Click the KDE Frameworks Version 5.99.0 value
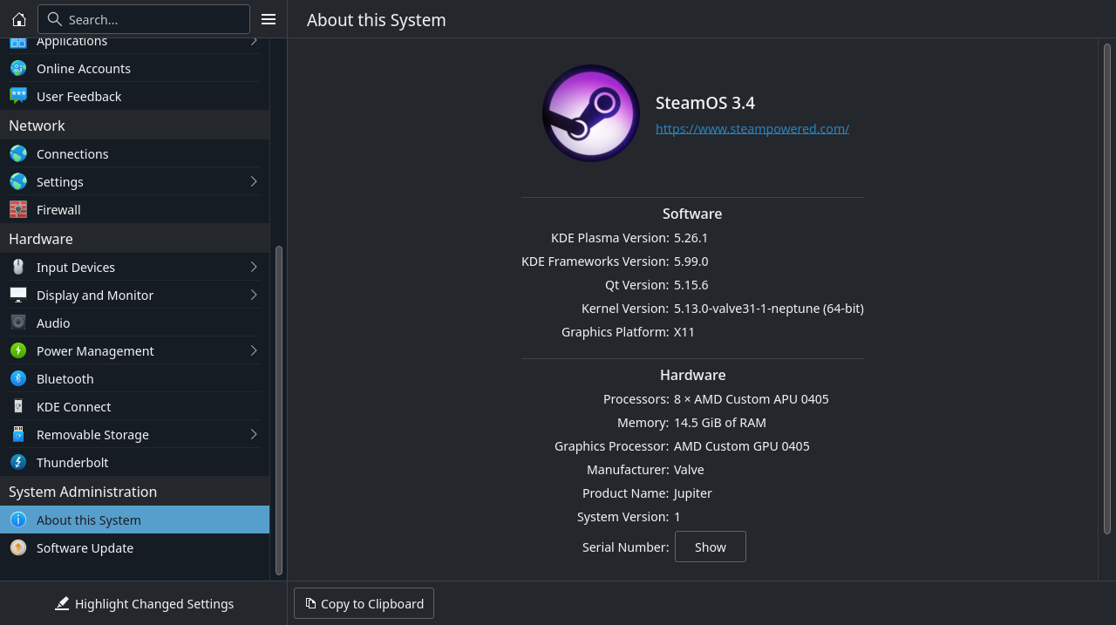This screenshot has width=1116, height=625. point(691,261)
